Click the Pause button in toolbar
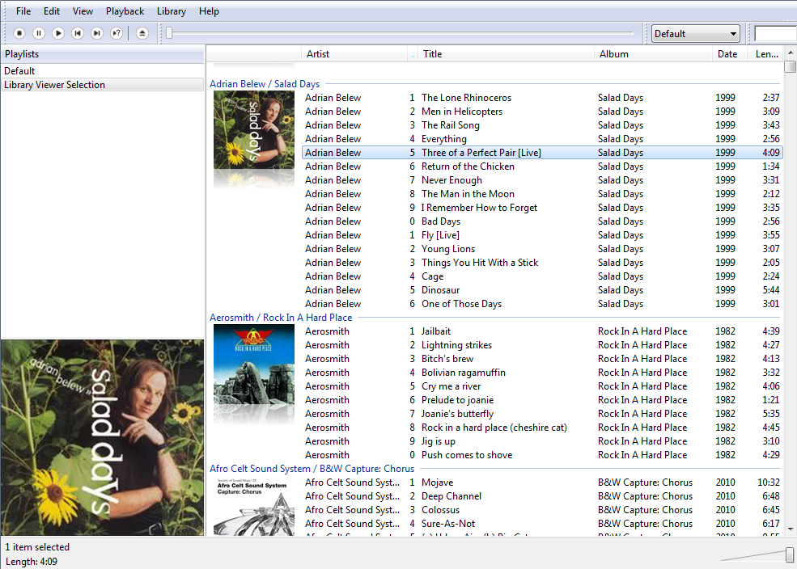 coord(39,33)
